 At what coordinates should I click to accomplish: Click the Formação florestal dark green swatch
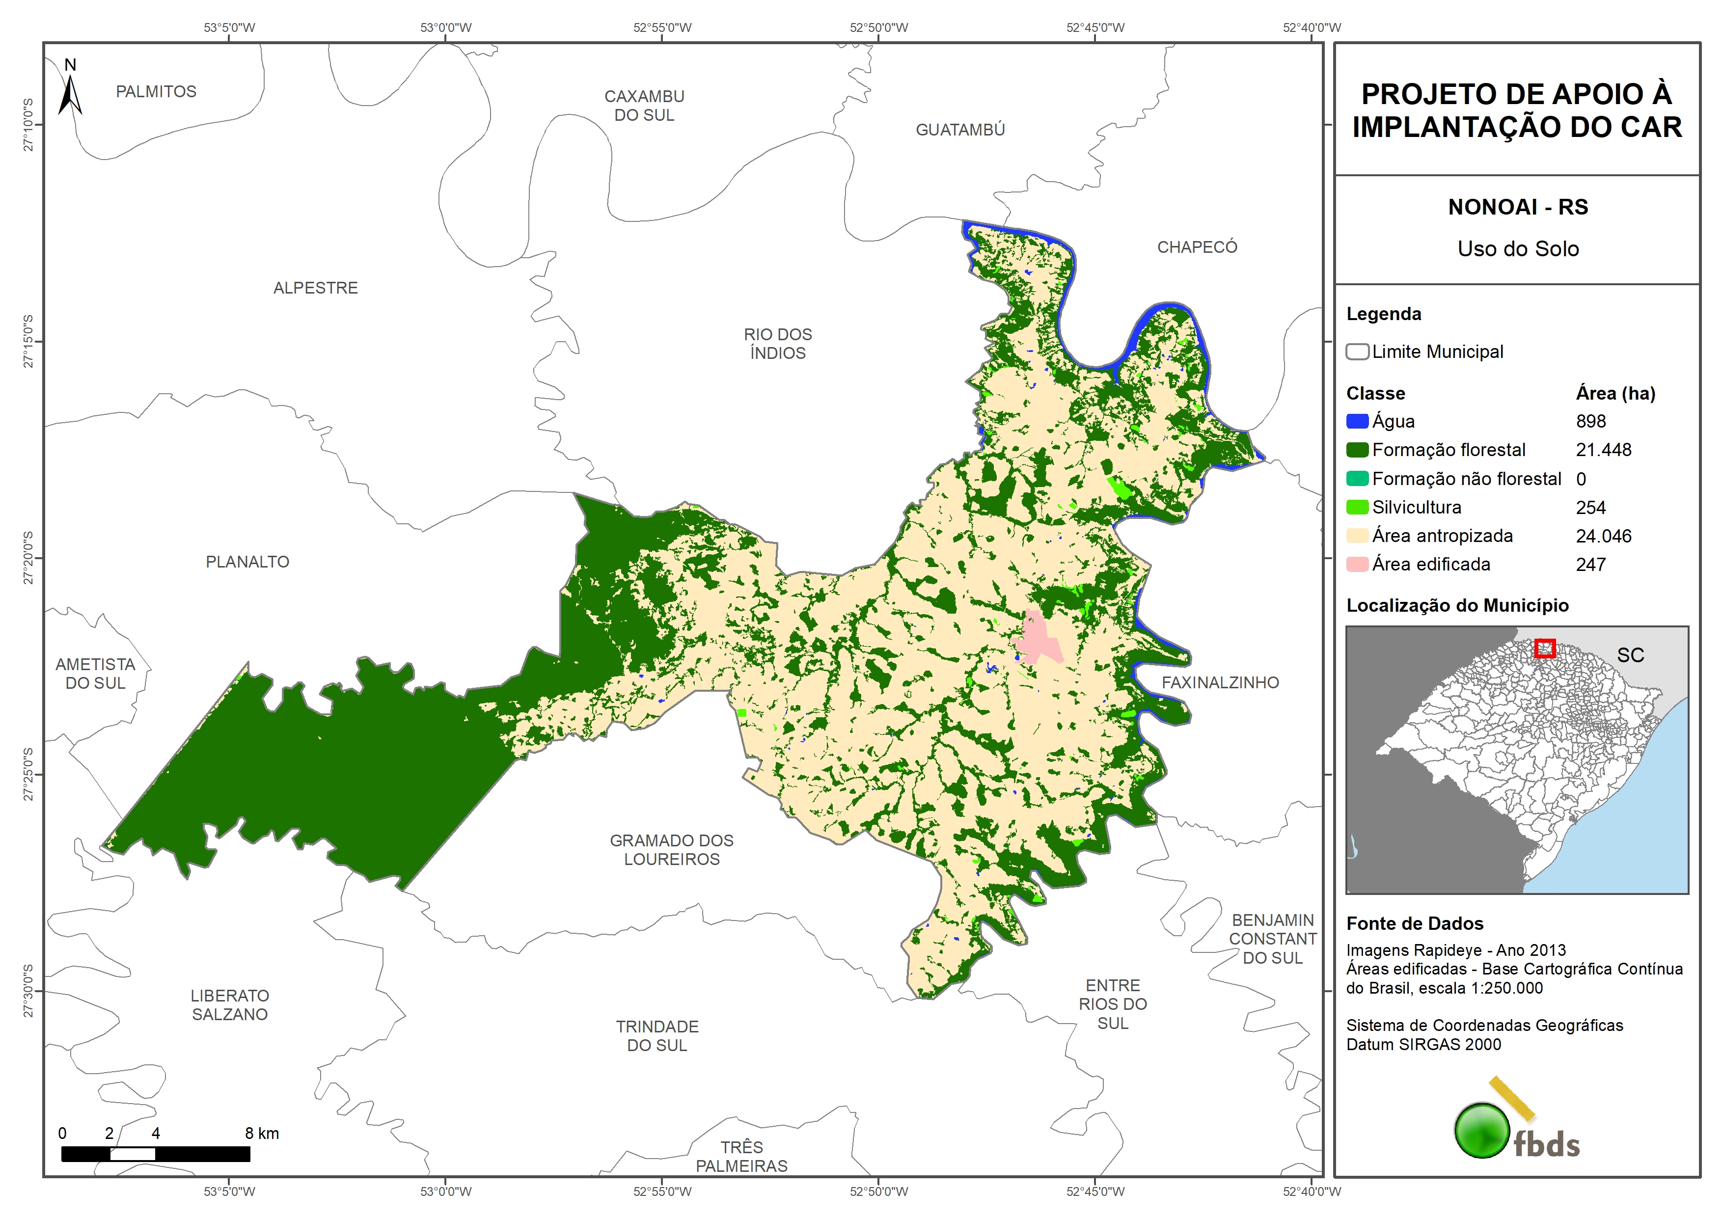tap(1357, 450)
